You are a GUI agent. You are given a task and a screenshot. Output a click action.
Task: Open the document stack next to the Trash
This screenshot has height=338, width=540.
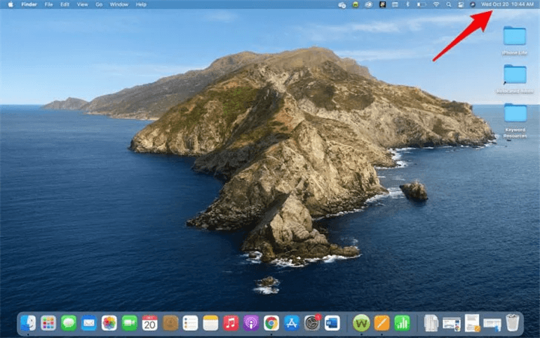pyautogui.click(x=492, y=323)
